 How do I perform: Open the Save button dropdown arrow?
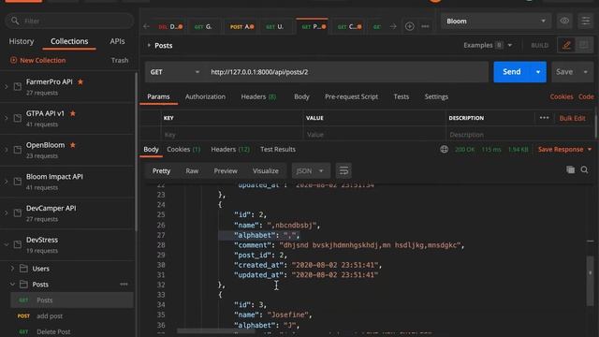[586, 72]
